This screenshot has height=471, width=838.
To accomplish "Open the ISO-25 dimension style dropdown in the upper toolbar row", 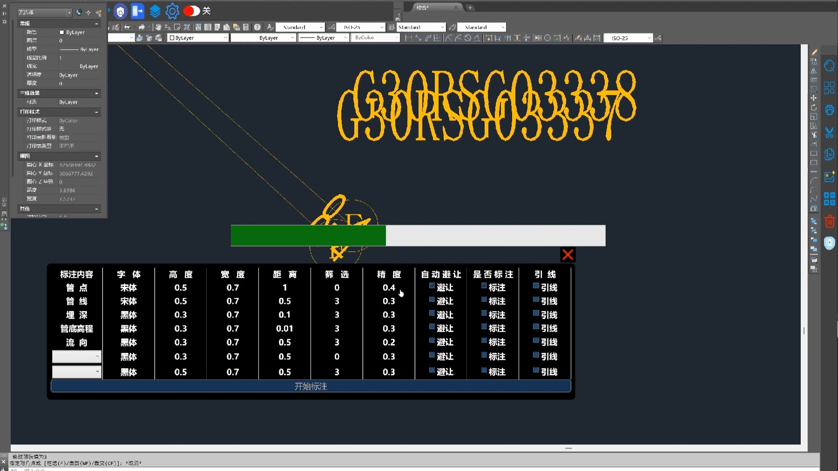I will [x=361, y=27].
